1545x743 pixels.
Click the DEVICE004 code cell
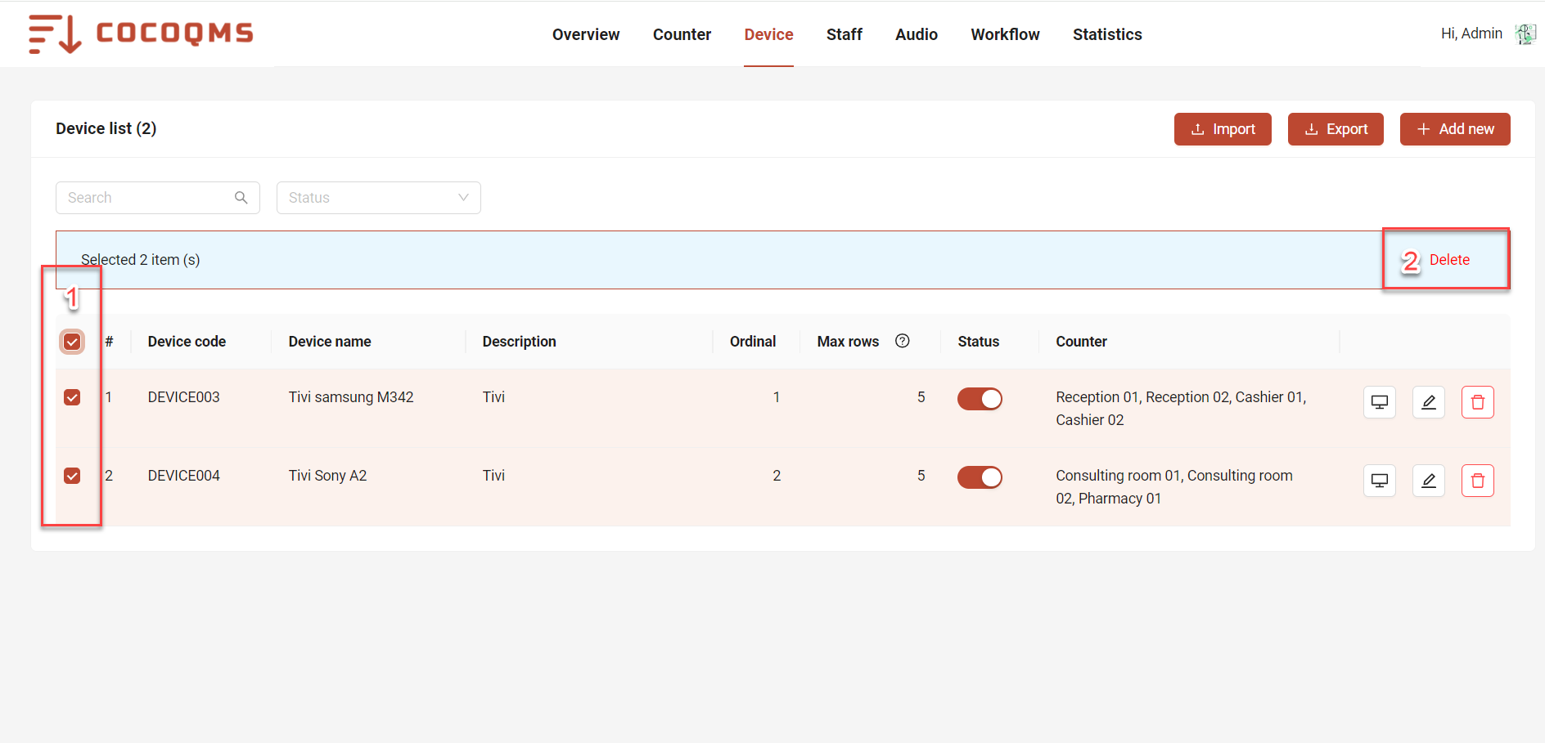184,476
